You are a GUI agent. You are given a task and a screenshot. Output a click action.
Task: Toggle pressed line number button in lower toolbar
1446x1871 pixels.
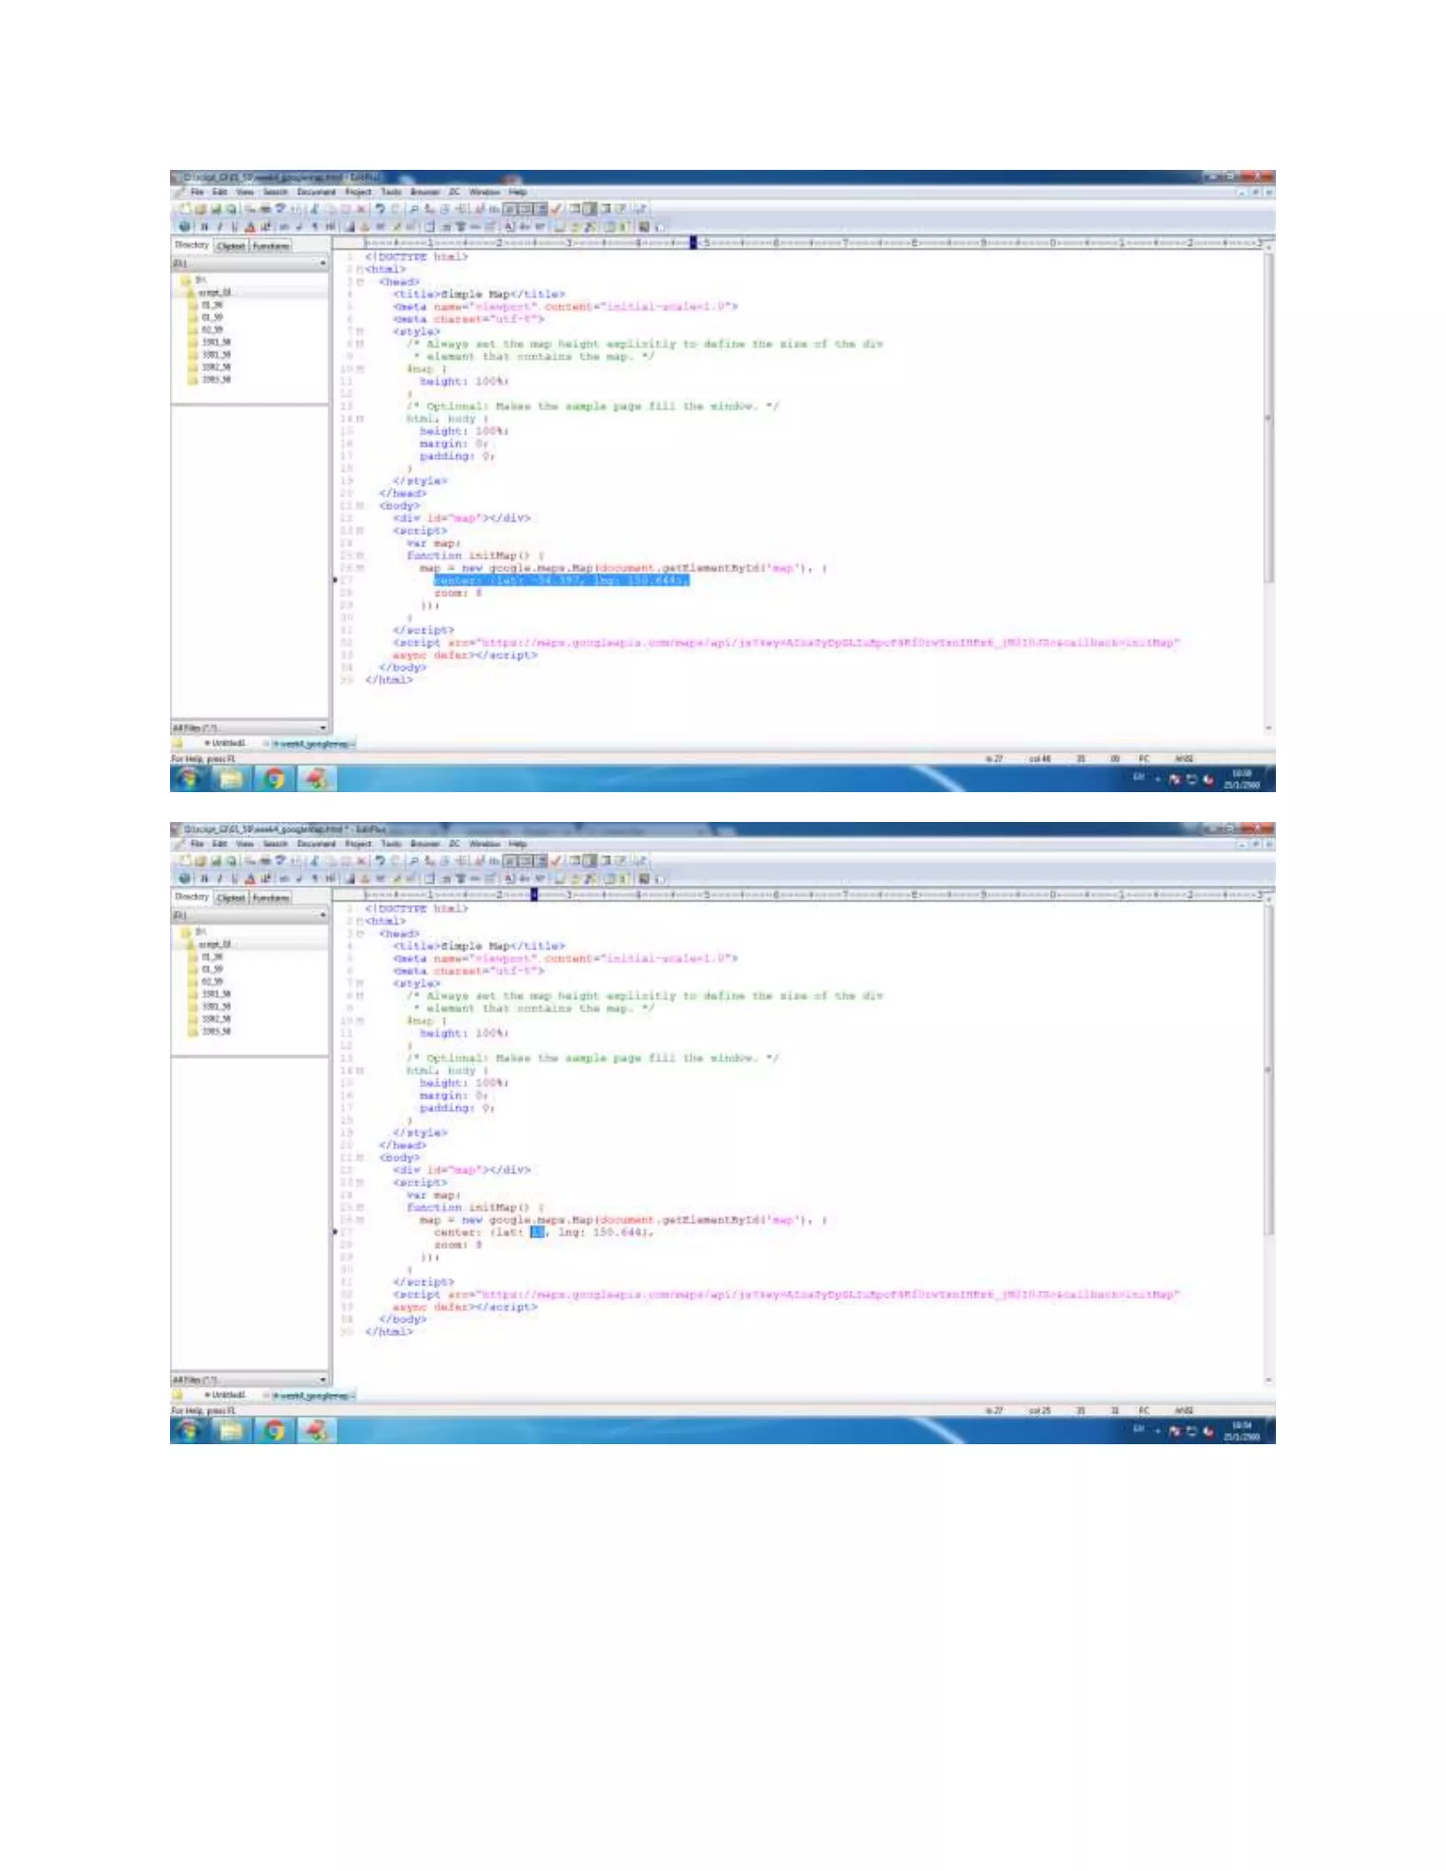pyautogui.click(x=541, y=861)
